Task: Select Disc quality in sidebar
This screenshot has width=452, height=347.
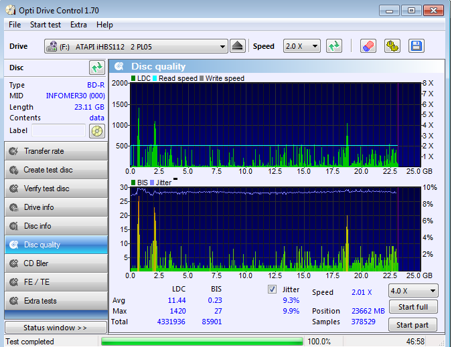Action: pyautogui.click(x=56, y=245)
